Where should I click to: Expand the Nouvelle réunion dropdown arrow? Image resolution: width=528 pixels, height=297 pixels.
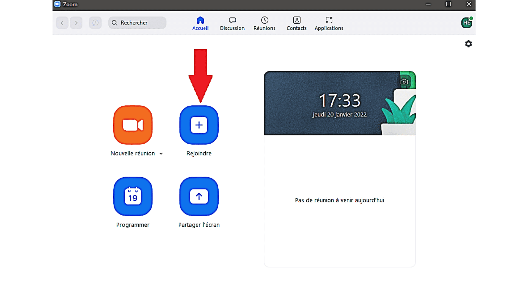[161, 154]
